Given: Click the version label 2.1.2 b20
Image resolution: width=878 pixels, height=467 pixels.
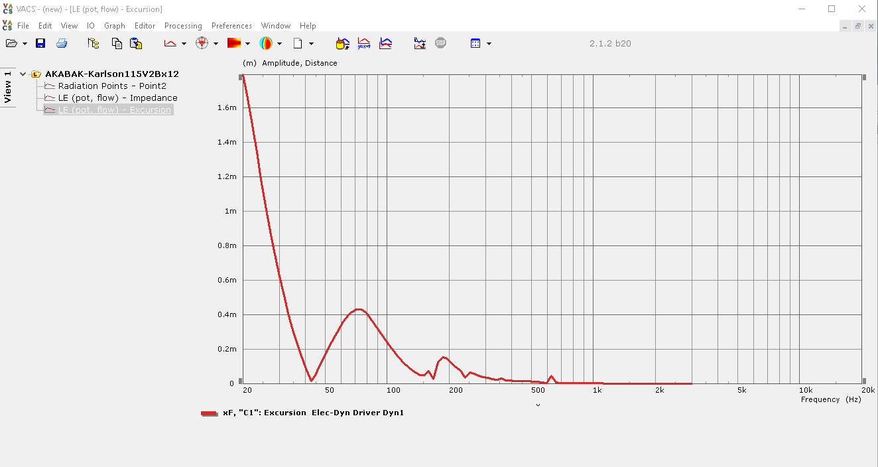Looking at the screenshot, I should 610,44.
